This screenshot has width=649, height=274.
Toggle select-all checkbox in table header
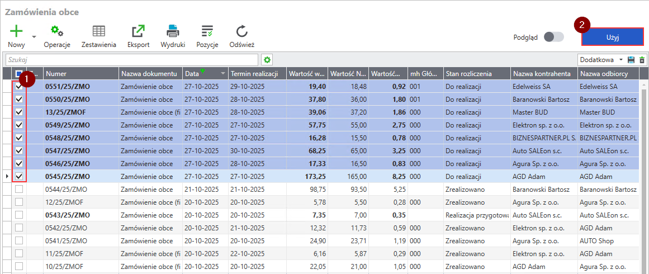[20, 73]
